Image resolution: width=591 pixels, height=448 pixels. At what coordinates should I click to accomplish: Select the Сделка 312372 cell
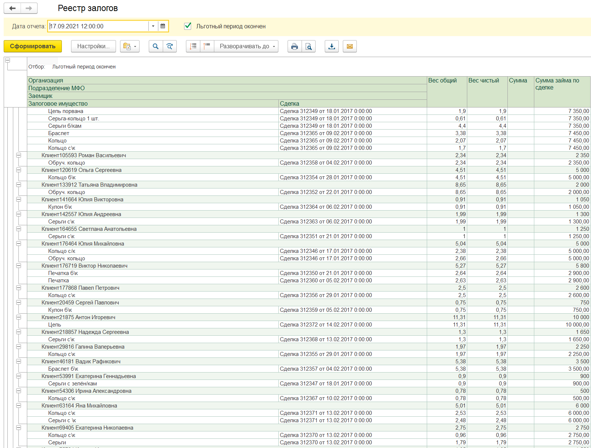click(x=352, y=325)
